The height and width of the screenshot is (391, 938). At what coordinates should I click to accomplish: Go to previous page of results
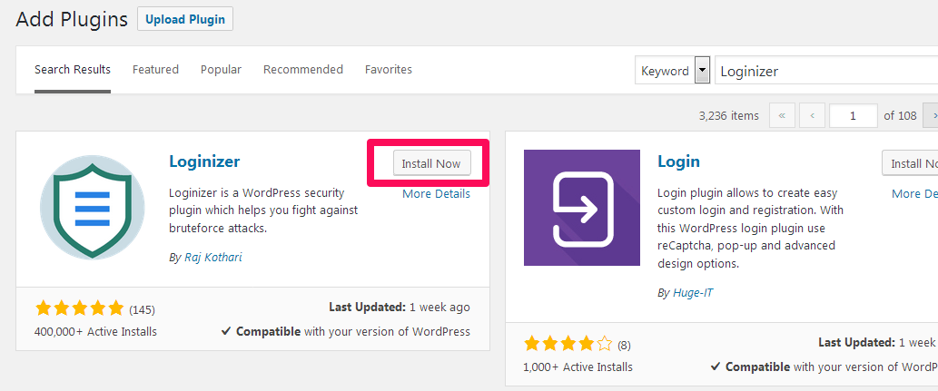pyautogui.click(x=813, y=115)
